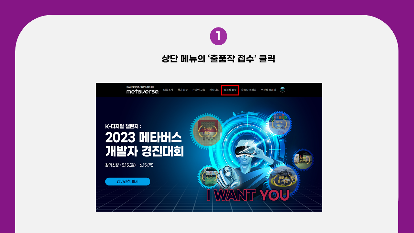The image size is (414, 233).
Task: Open the 커뮤니티 menu item
Action: click(x=214, y=90)
